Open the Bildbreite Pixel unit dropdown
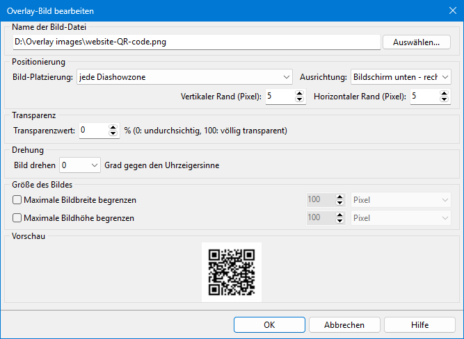 point(401,200)
